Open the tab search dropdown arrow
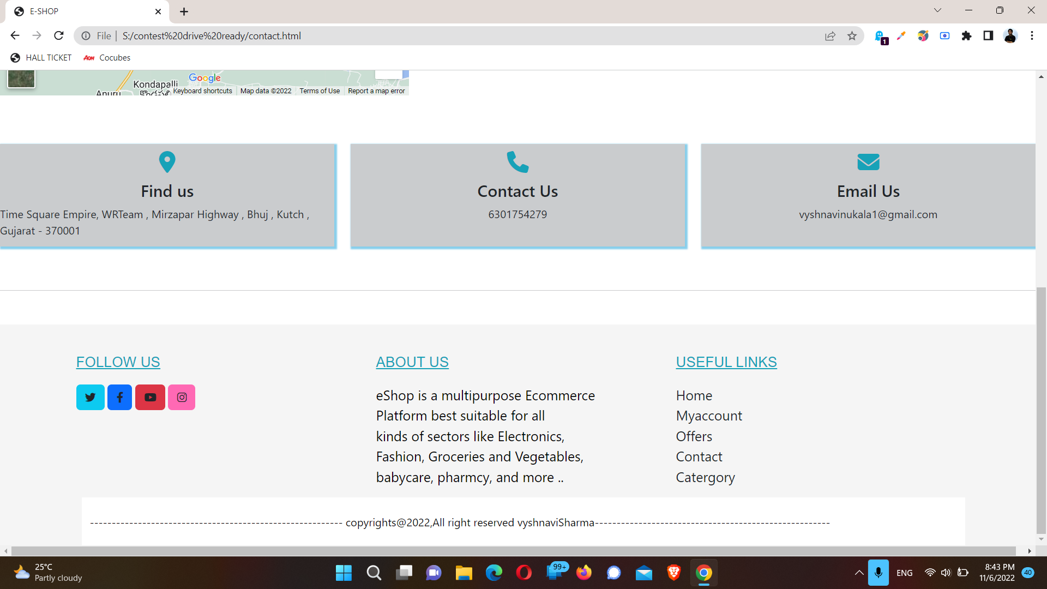 click(937, 10)
